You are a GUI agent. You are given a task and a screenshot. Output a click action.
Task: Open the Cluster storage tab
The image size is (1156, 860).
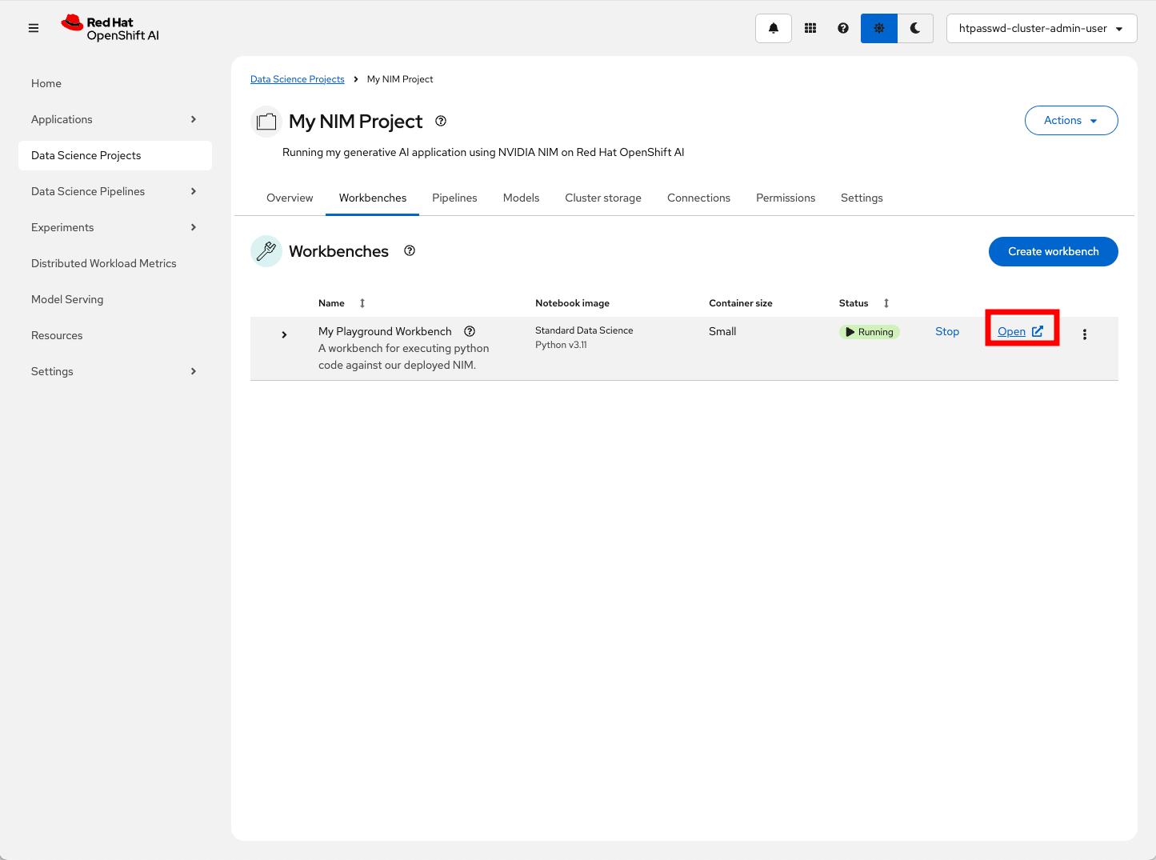(x=602, y=198)
